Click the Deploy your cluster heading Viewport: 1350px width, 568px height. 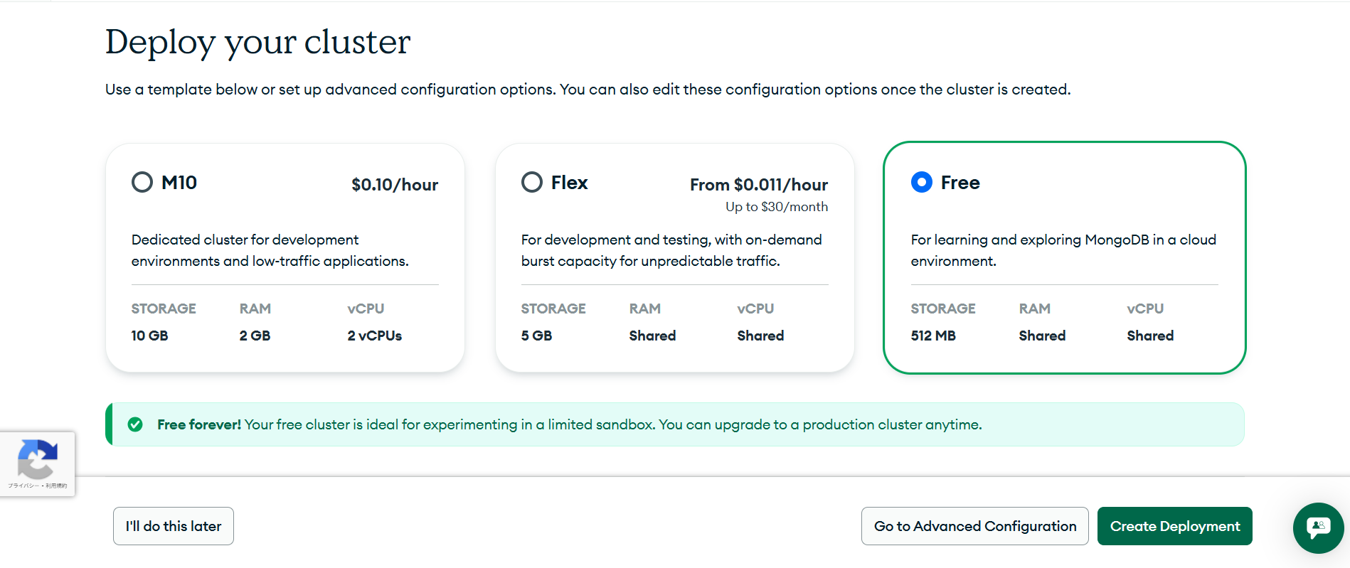click(257, 42)
